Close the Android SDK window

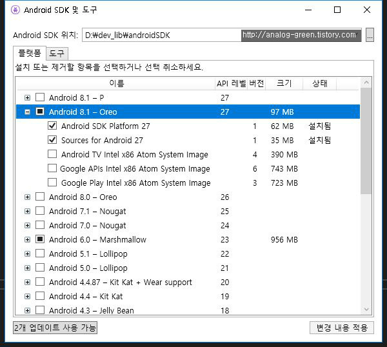point(367,10)
